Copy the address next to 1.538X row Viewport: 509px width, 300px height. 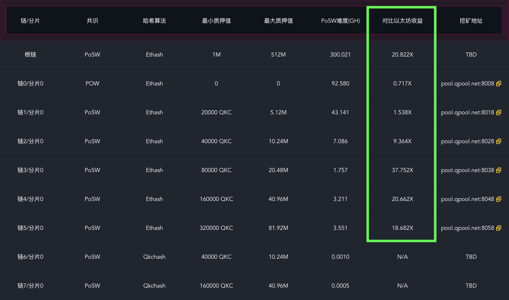click(x=498, y=112)
